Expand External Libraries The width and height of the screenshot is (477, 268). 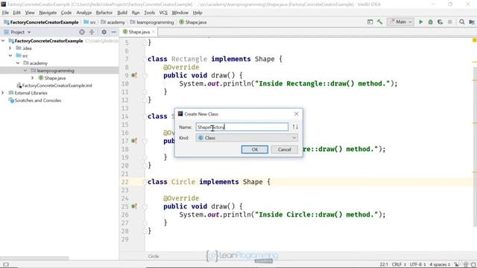coord(3,93)
